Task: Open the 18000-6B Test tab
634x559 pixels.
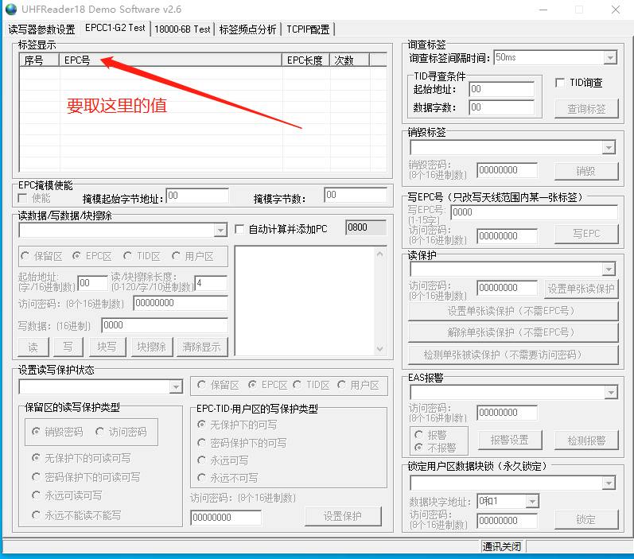Action: pos(182,29)
